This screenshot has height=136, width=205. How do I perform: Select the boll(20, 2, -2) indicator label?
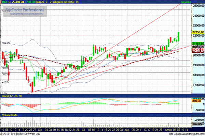coord(52,2)
